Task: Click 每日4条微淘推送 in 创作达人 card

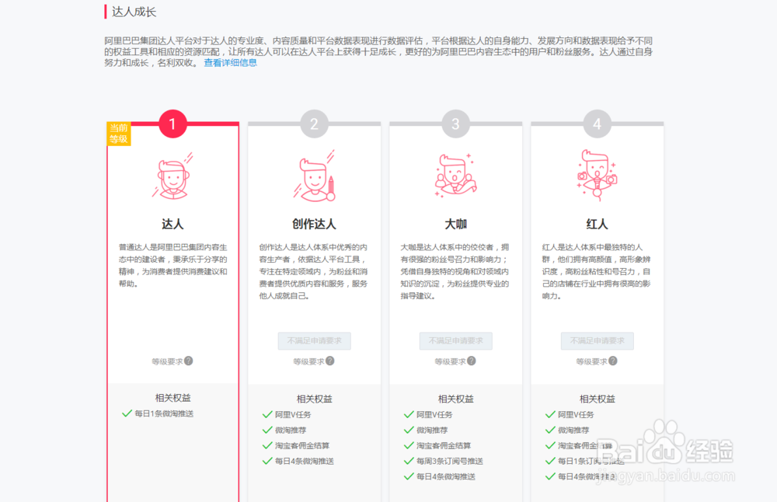Action: pyautogui.click(x=305, y=461)
